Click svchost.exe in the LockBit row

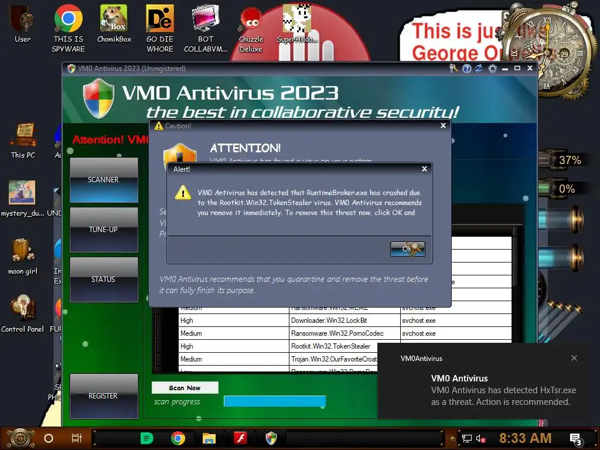tap(456, 321)
